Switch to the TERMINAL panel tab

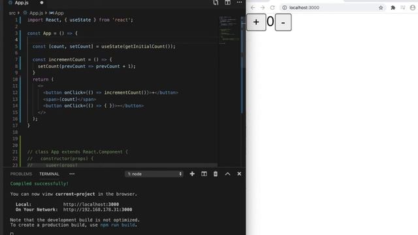(x=50, y=174)
